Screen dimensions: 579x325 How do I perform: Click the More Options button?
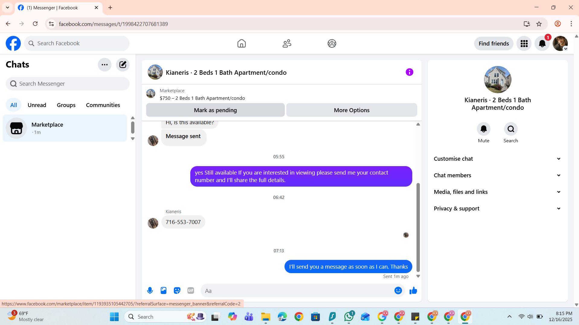(x=352, y=110)
